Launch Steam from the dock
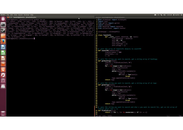This screenshot has width=183, height=130. pos(3,30)
